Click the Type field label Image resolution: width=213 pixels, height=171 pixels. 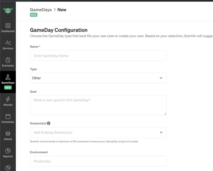coord(33,69)
